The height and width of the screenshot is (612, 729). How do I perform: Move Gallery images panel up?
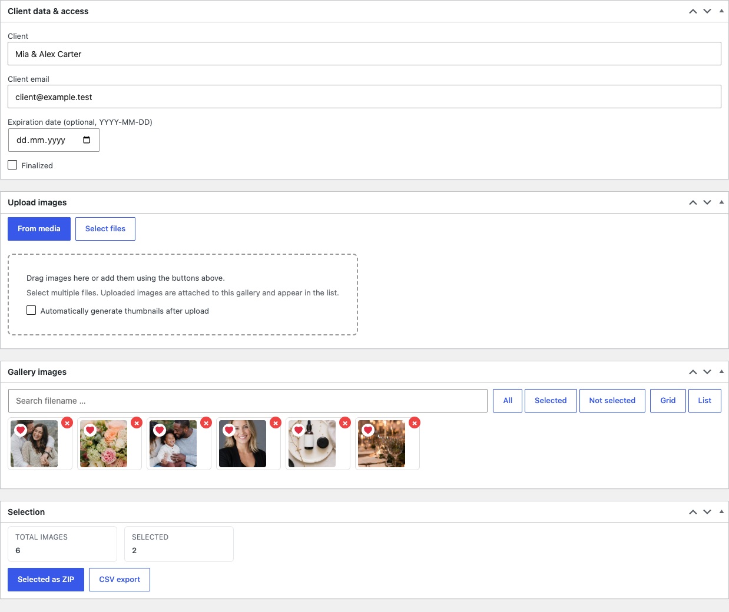[x=693, y=372]
